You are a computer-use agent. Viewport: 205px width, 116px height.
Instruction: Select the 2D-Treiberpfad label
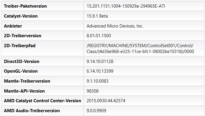20,46
